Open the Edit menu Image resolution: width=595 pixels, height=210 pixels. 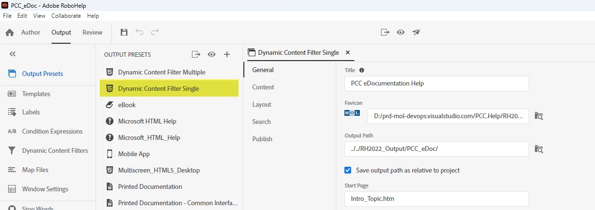[22, 16]
